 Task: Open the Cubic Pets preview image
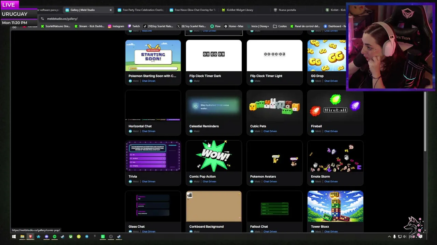pos(274,106)
